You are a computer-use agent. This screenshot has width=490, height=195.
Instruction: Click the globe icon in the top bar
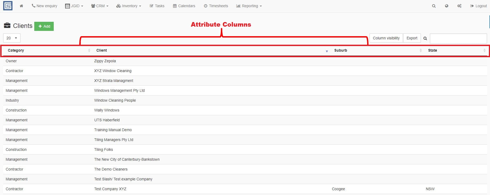(446, 6)
